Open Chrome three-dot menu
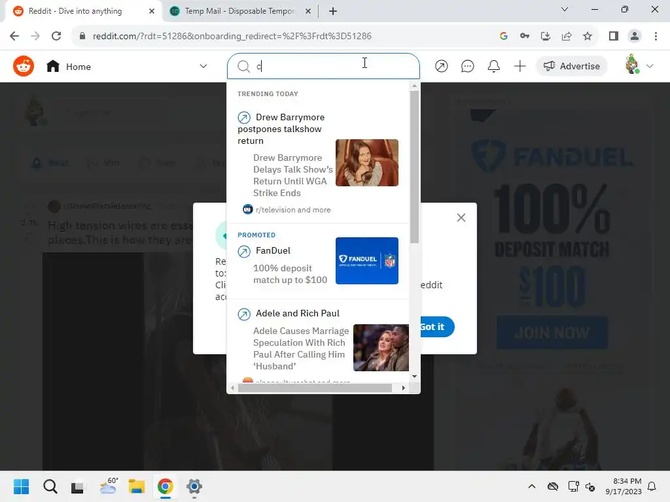The height and width of the screenshot is (502, 670). pyautogui.click(x=656, y=36)
